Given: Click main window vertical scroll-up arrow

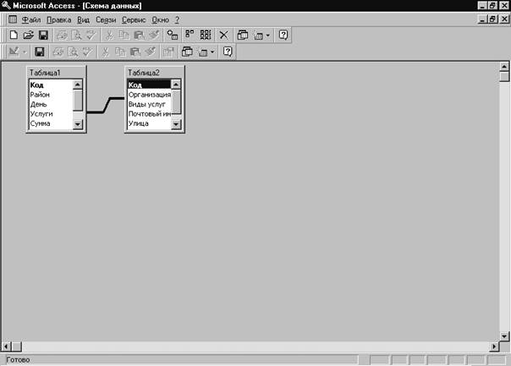Looking at the screenshot, I should (x=504, y=67).
